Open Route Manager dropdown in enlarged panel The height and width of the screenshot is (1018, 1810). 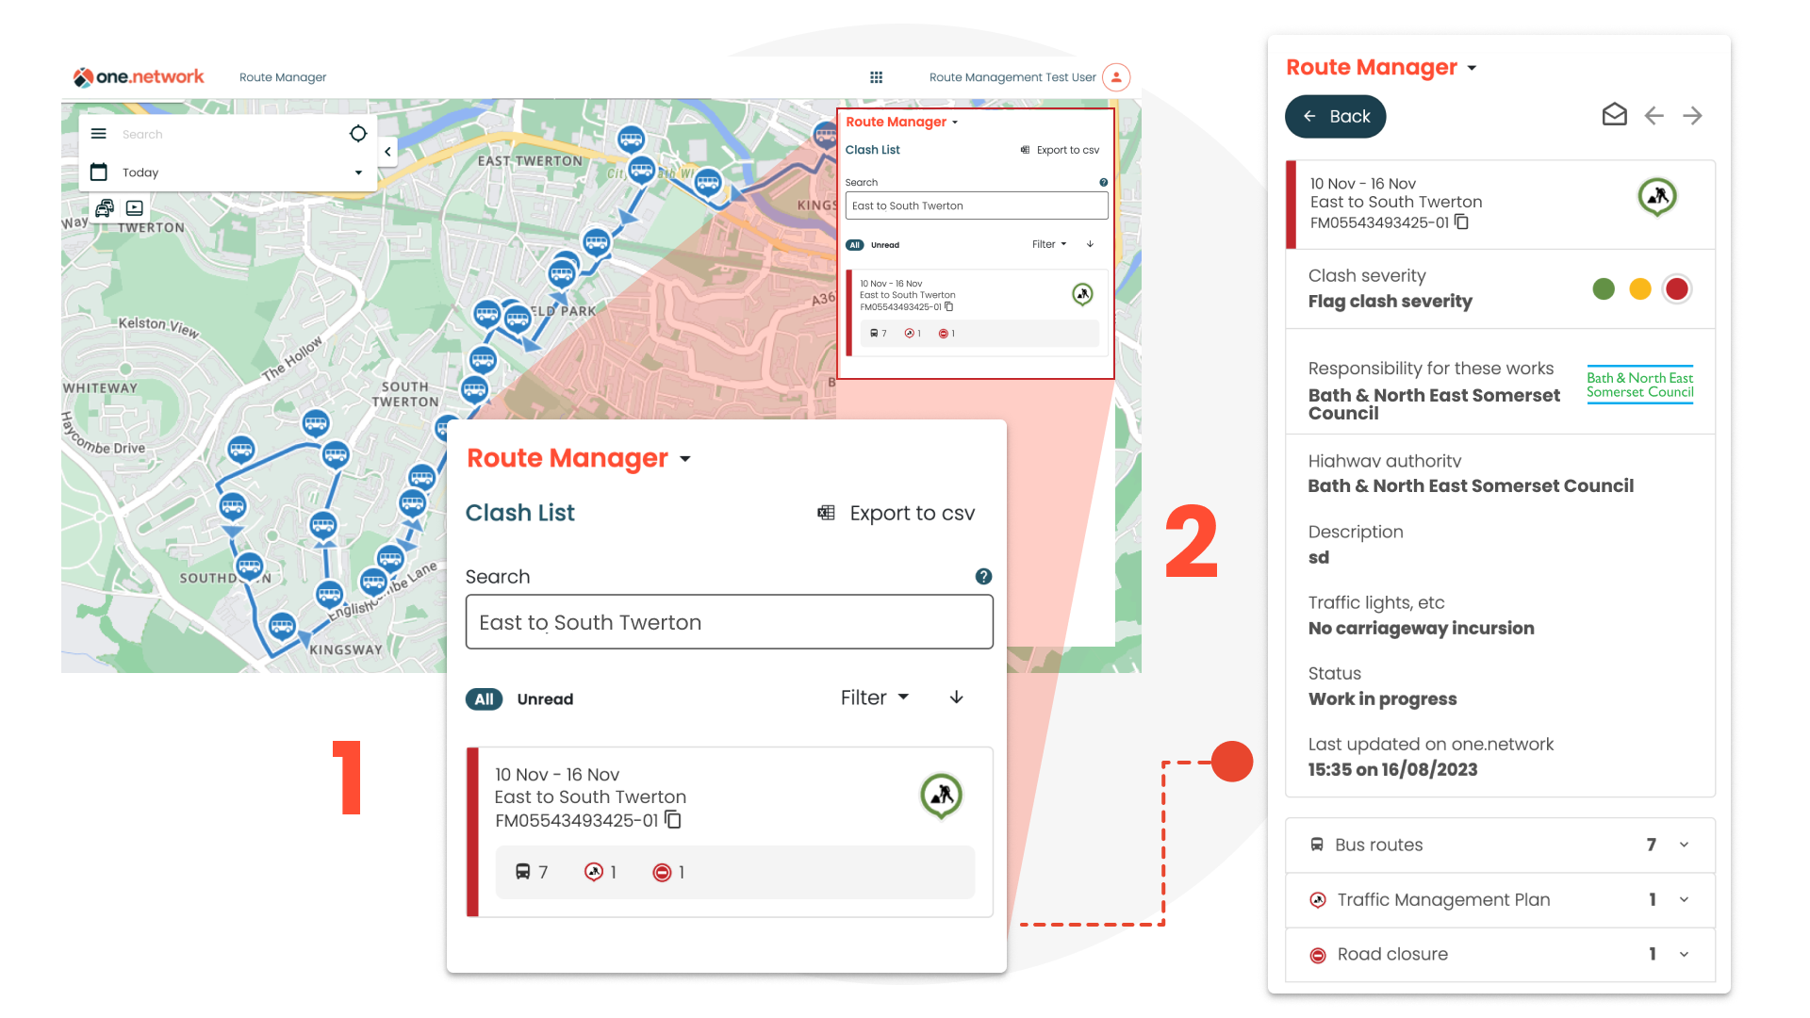tap(684, 459)
